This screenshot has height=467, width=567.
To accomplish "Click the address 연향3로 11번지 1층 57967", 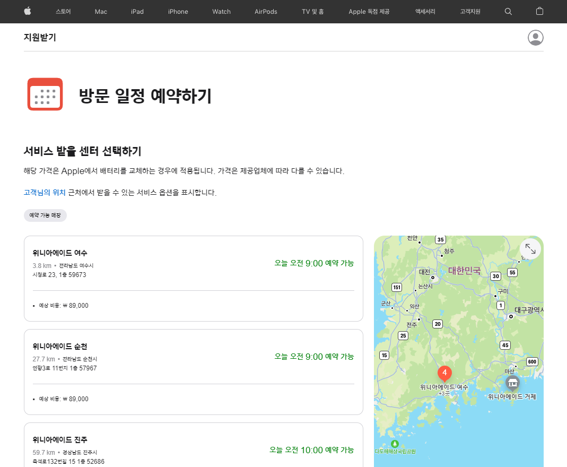I will coord(65,368).
